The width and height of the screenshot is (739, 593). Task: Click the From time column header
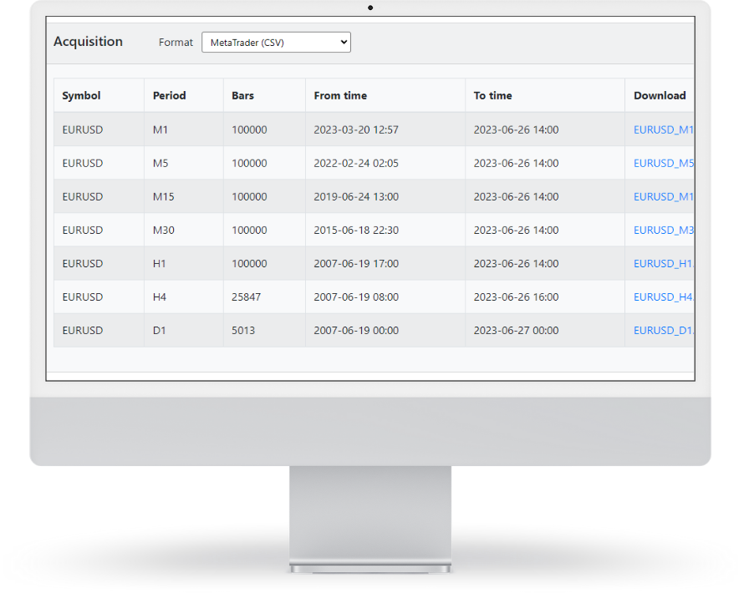click(x=340, y=95)
